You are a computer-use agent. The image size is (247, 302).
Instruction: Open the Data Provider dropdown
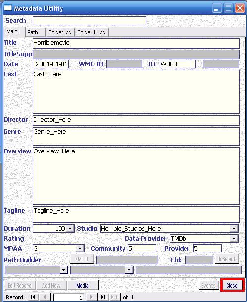point(234,239)
